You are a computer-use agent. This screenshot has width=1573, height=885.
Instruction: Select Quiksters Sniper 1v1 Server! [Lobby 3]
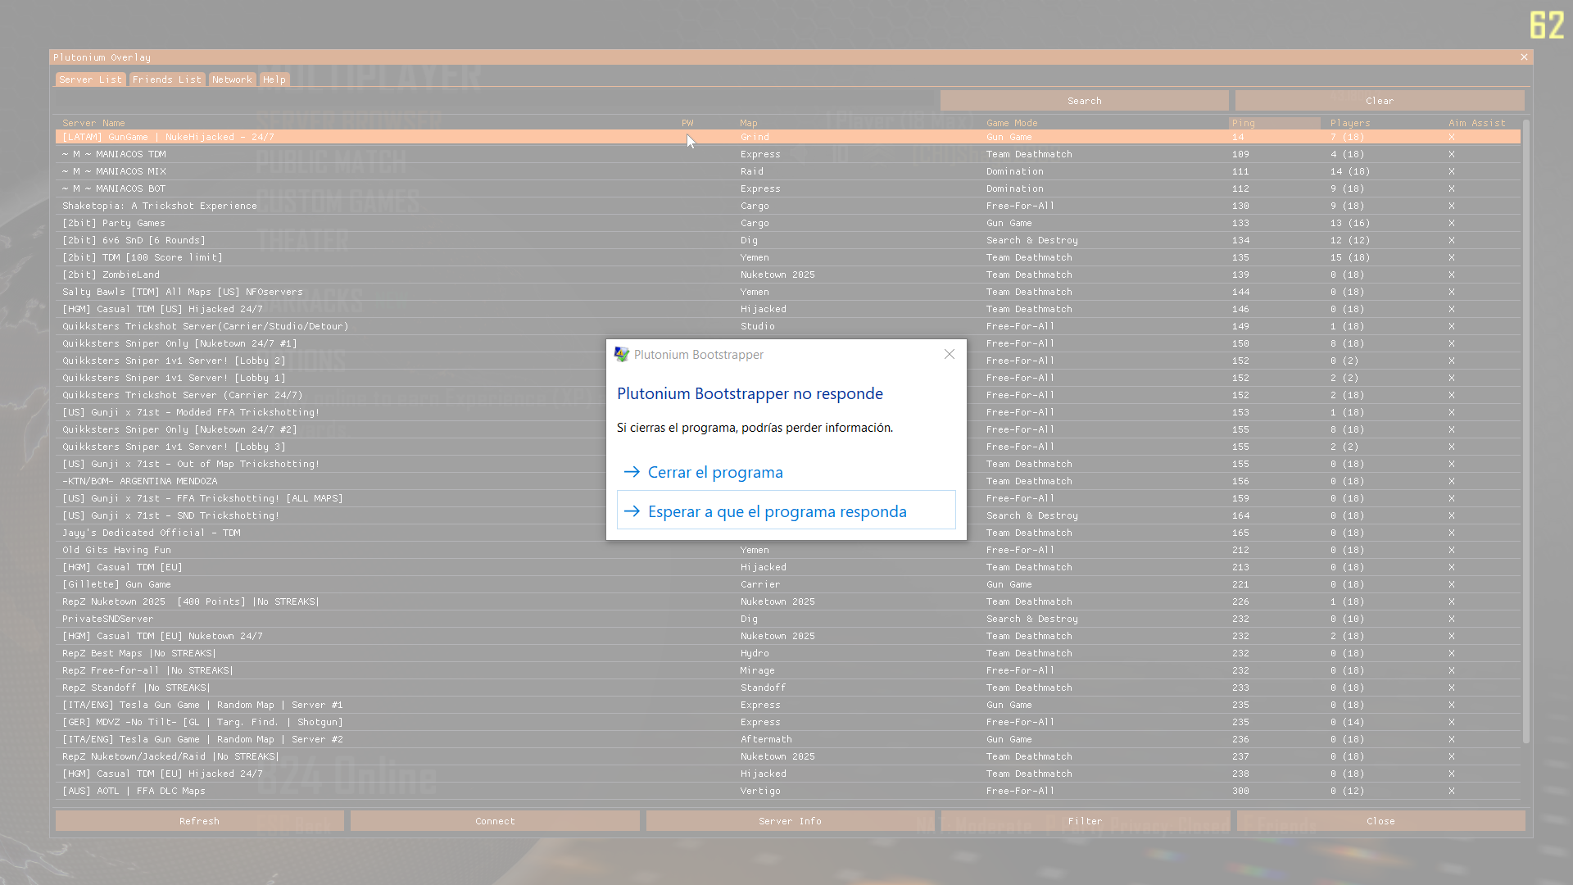pos(787,447)
